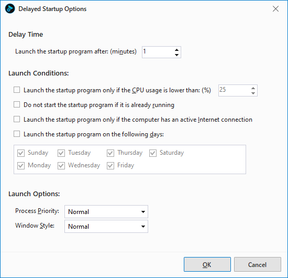Image resolution: width=288 pixels, height=278 pixels.
Task: Toggle the Sunday checkbox
Action: [21, 153]
